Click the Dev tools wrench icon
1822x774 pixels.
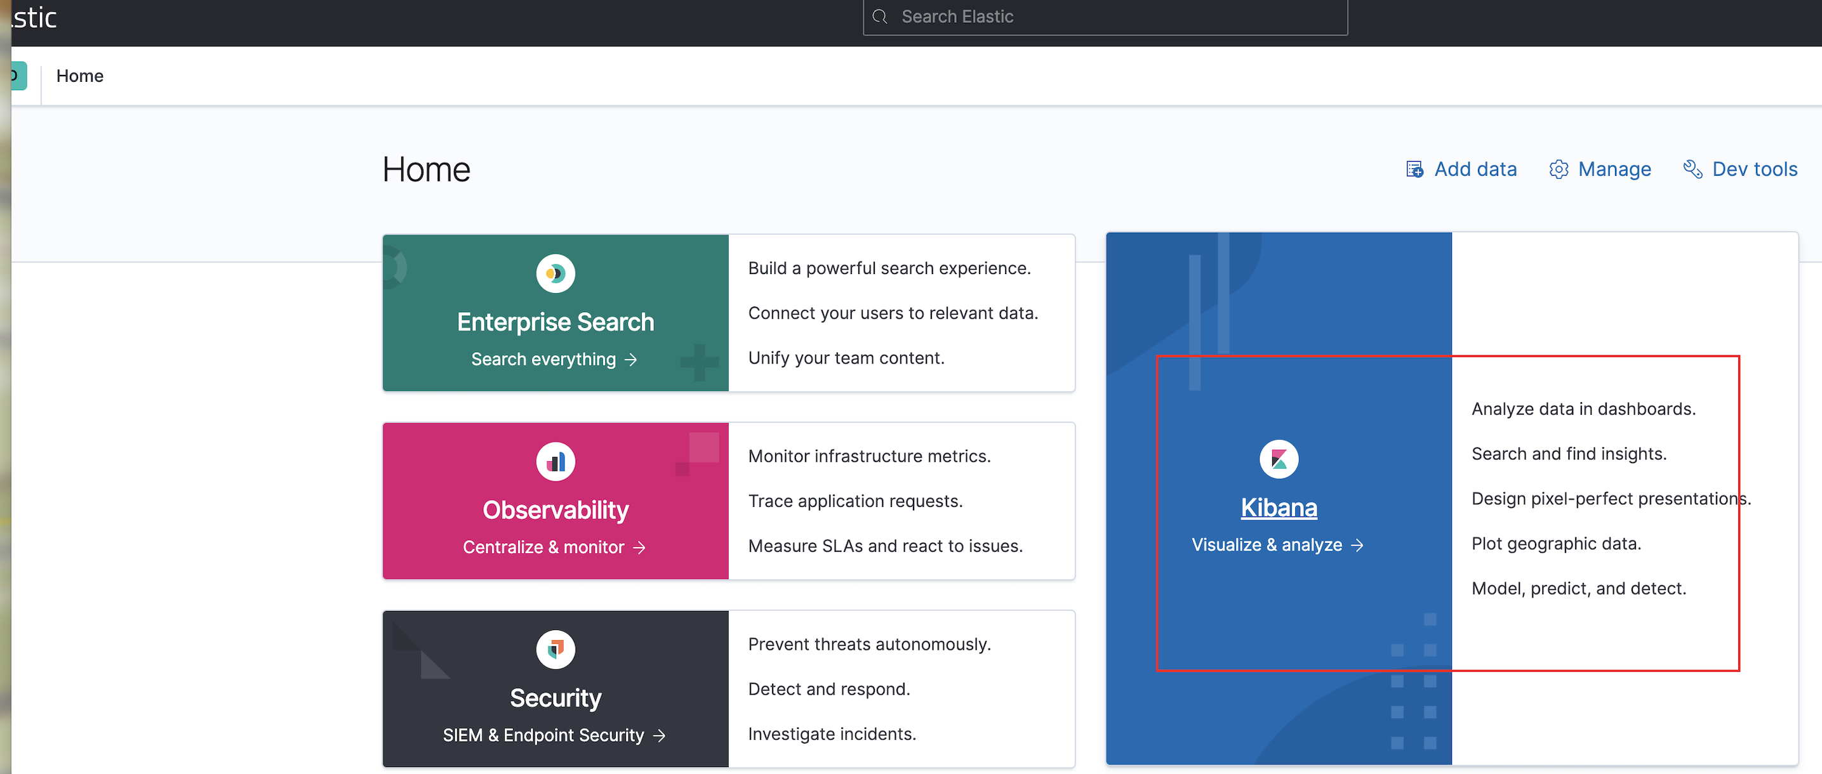click(x=1692, y=169)
